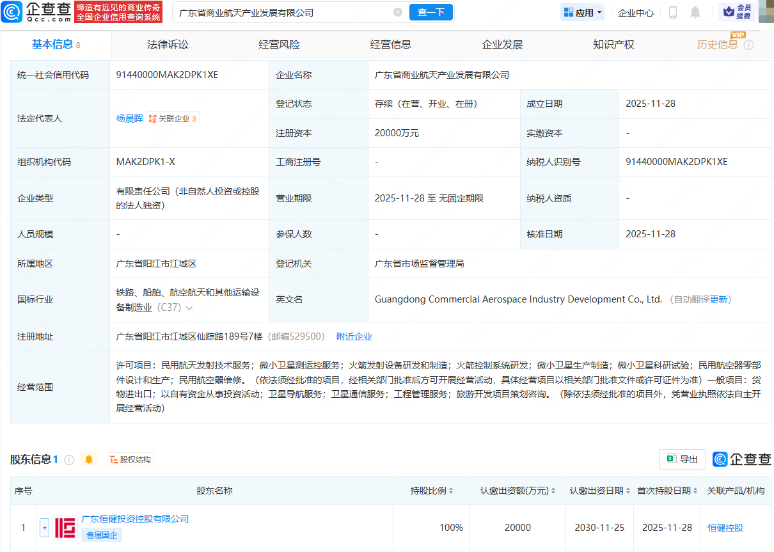Click the 广东恒健 shareholder logo
This screenshot has height=552, width=774.
coord(65,528)
